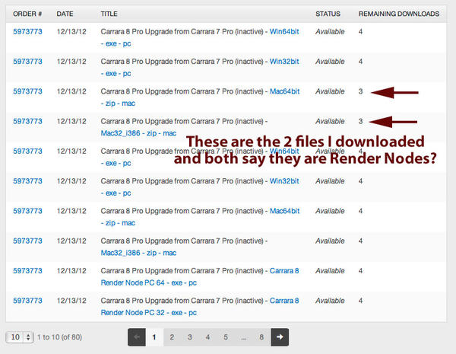Open the rows-per-page selector showing 10
The width and height of the screenshot is (456, 354).
point(20,337)
